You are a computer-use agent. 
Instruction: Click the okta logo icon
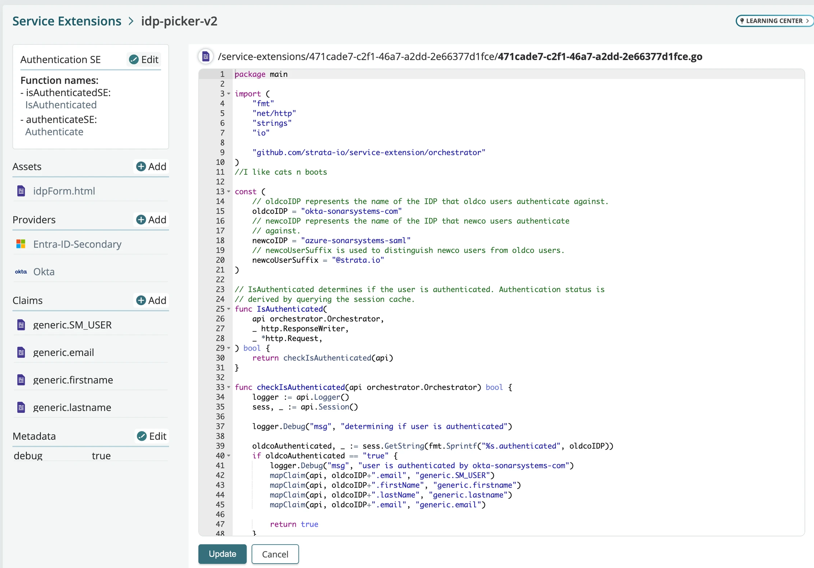click(21, 271)
